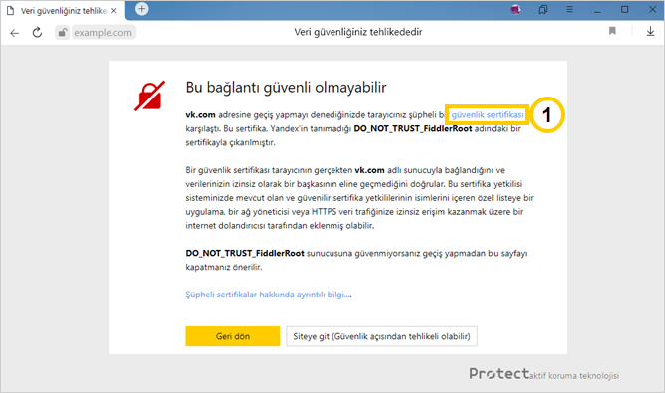Minimize the browser window
Screen dimensions: 665x393
click(x=597, y=9)
